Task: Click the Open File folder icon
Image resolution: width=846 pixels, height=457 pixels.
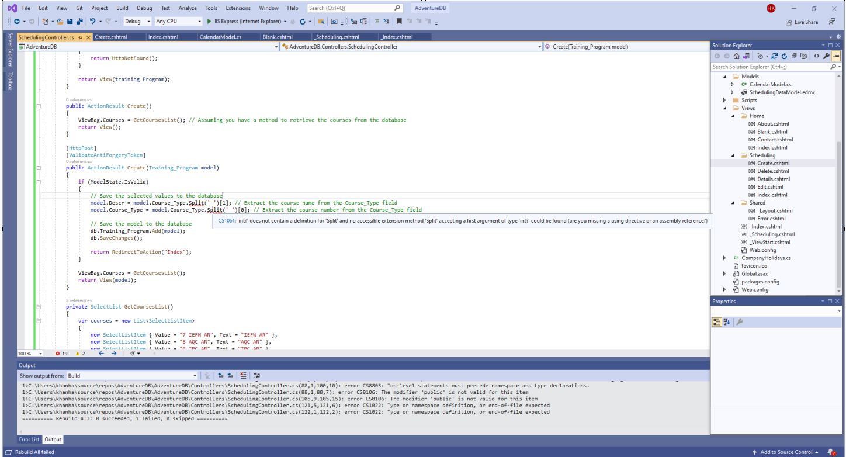Action: (x=60, y=21)
